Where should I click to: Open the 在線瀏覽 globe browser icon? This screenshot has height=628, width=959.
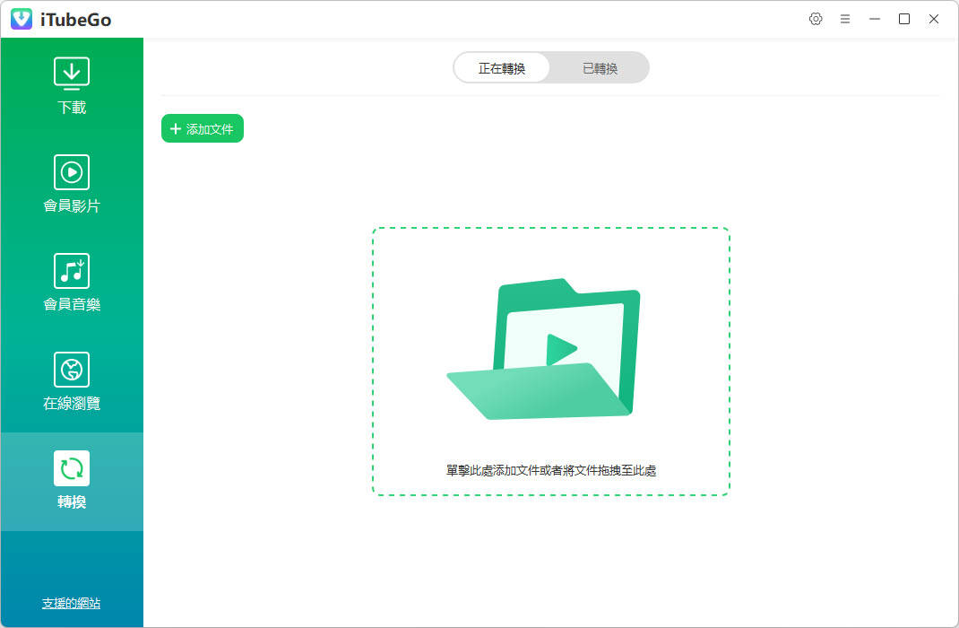tap(72, 370)
